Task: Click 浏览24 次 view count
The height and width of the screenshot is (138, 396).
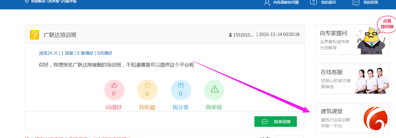Action: point(48,53)
